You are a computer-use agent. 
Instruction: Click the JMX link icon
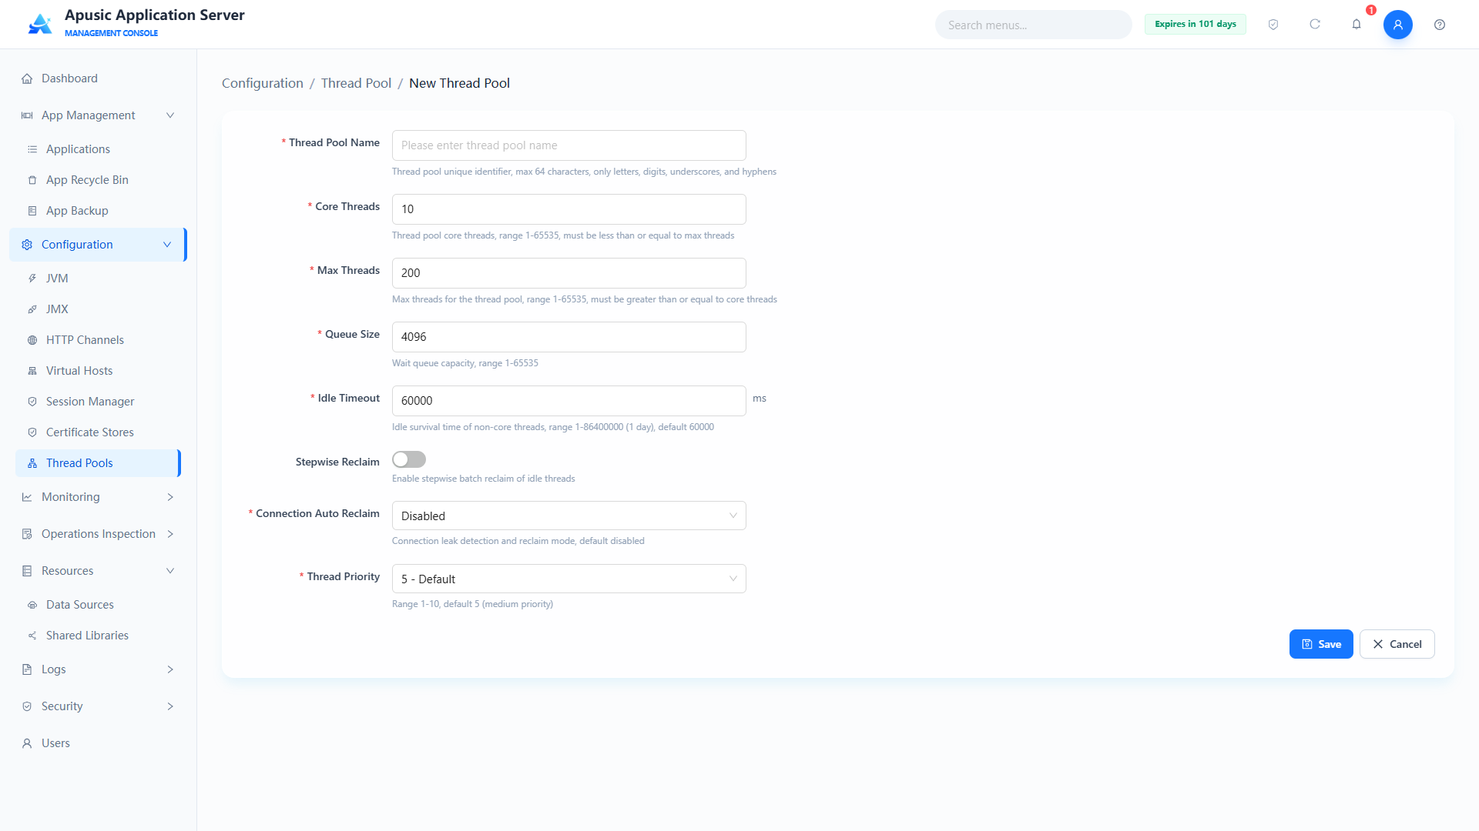(x=32, y=309)
